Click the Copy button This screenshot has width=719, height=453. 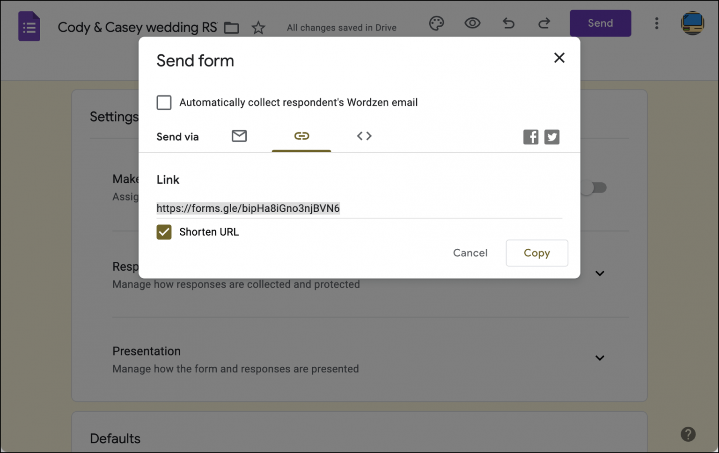[x=537, y=253]
